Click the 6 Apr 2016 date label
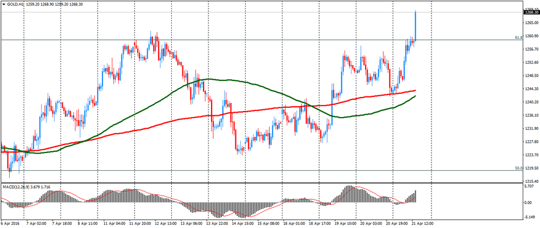The height and width of the screenshot is (228, 540). pyautogui.click(x=11, y=222)
